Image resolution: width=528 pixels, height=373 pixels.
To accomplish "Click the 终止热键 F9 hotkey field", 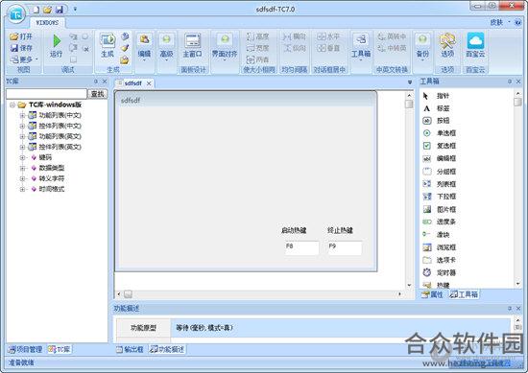I will (x=345, y=248).
